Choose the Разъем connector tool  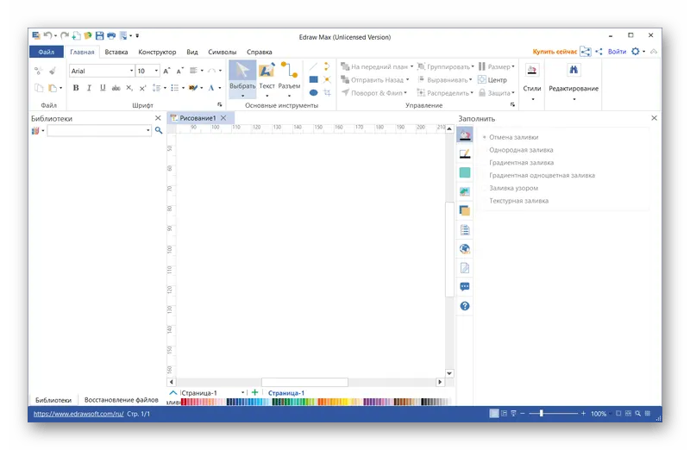click(x=289, y=79)
